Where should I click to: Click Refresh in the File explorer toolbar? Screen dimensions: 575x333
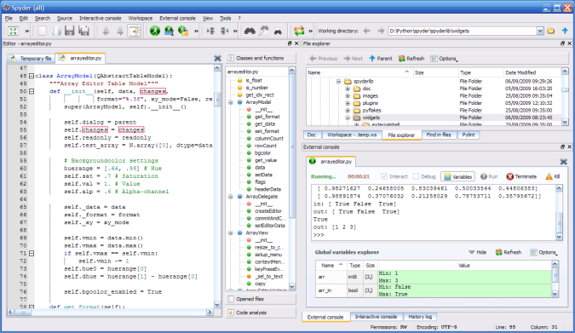[x=411, y=58]
